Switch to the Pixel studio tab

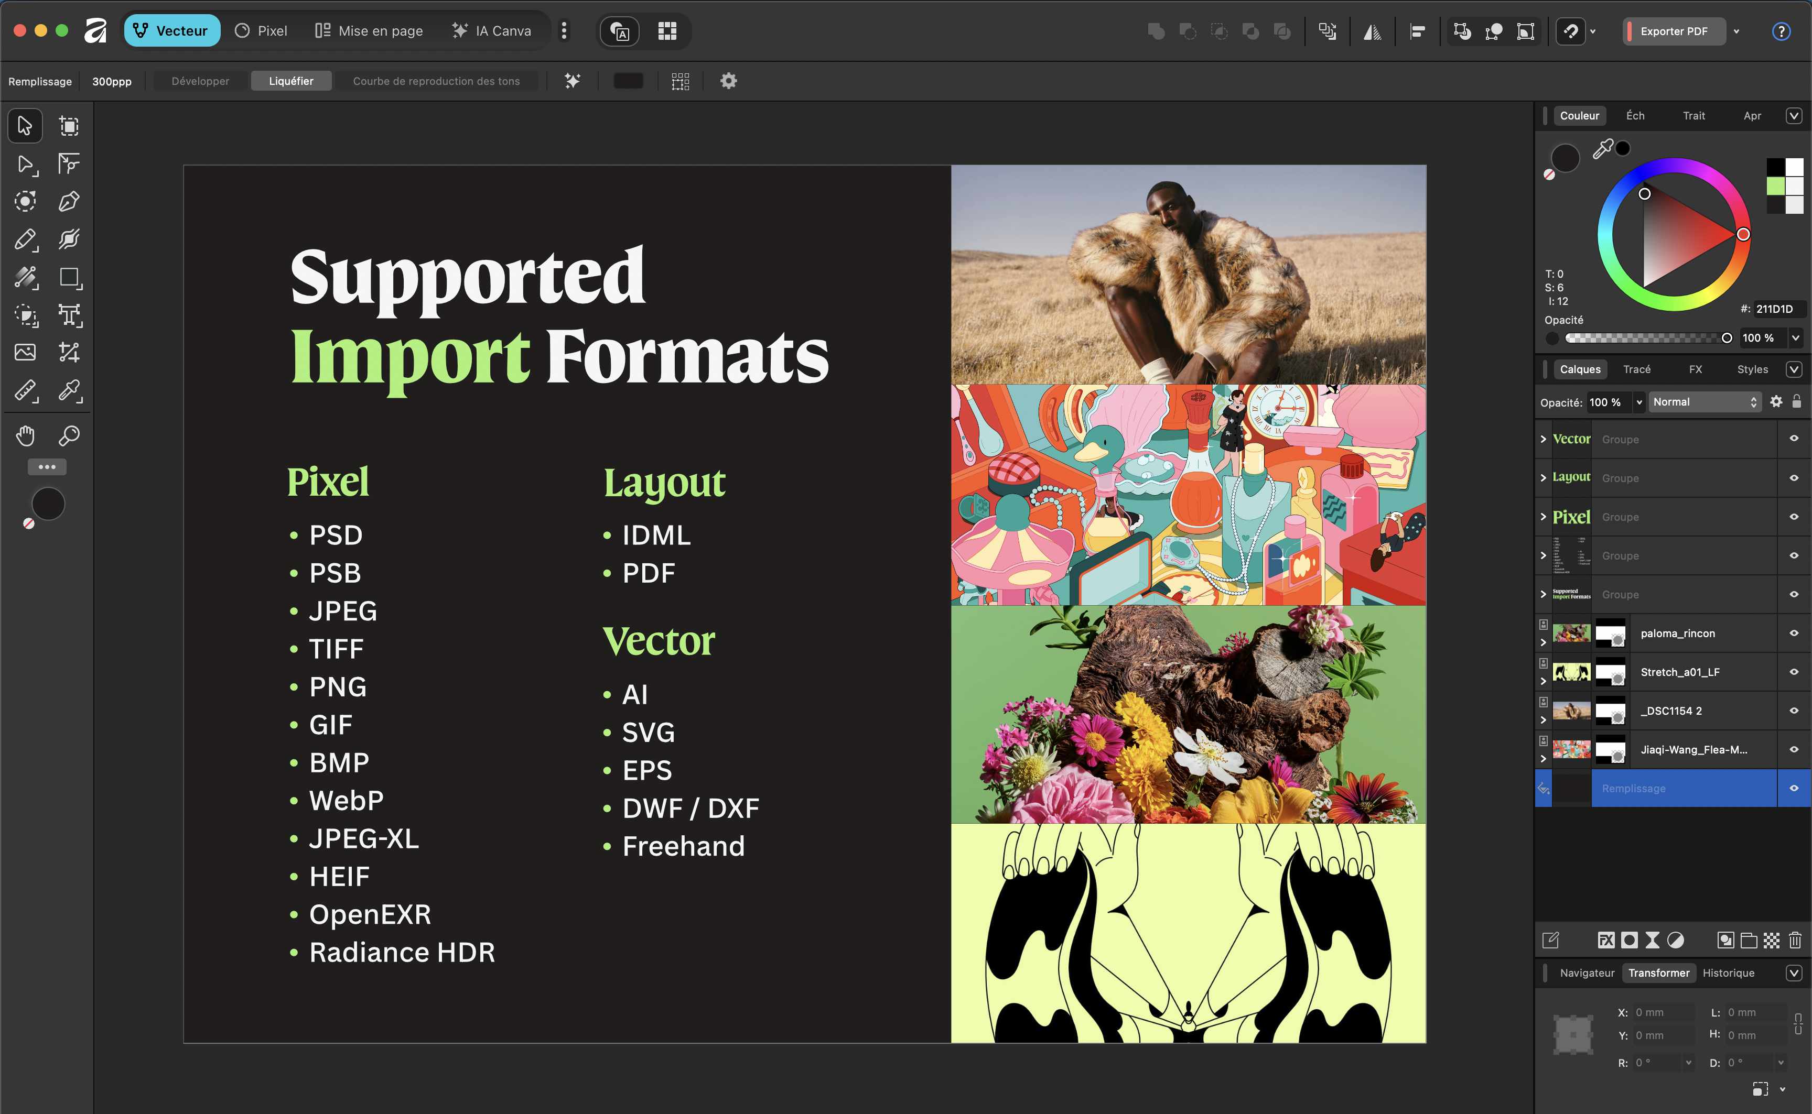point(261,31)
